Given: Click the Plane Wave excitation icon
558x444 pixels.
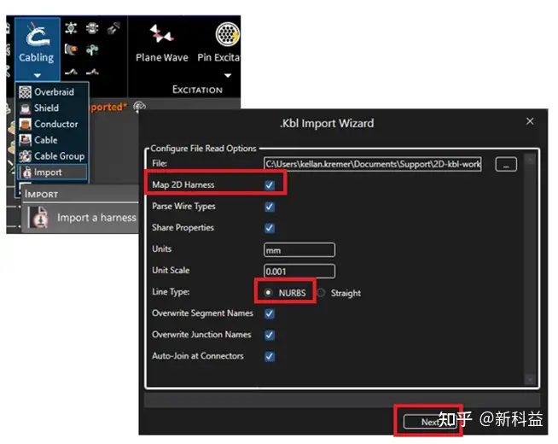Looking at the screenshot, I should tap(161, 33).
